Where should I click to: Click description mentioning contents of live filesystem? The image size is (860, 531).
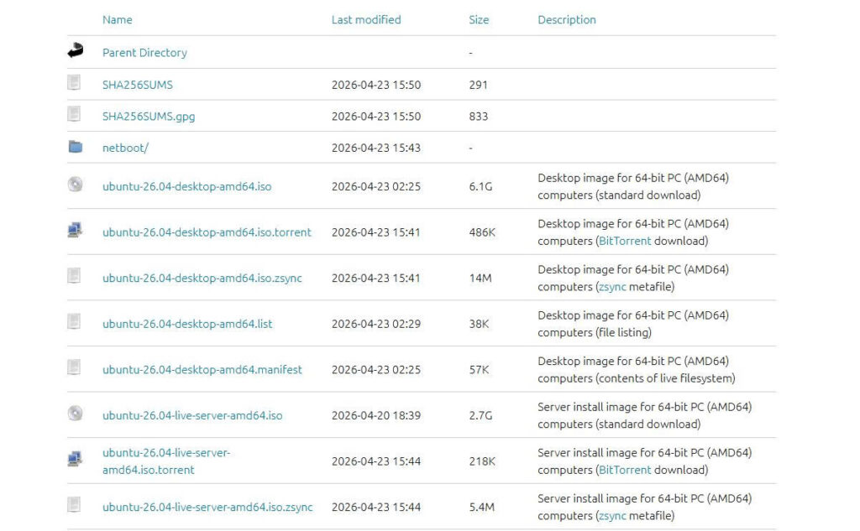637,370
